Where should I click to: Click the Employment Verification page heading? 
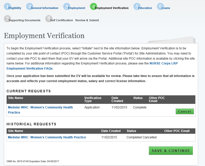pyautogui.click(x=44, y=36)
